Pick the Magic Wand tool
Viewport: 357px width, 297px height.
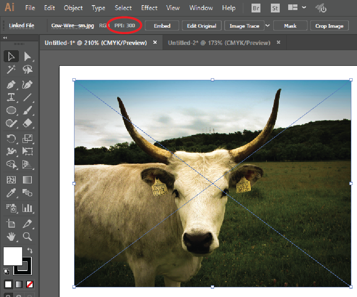[11, 70]
